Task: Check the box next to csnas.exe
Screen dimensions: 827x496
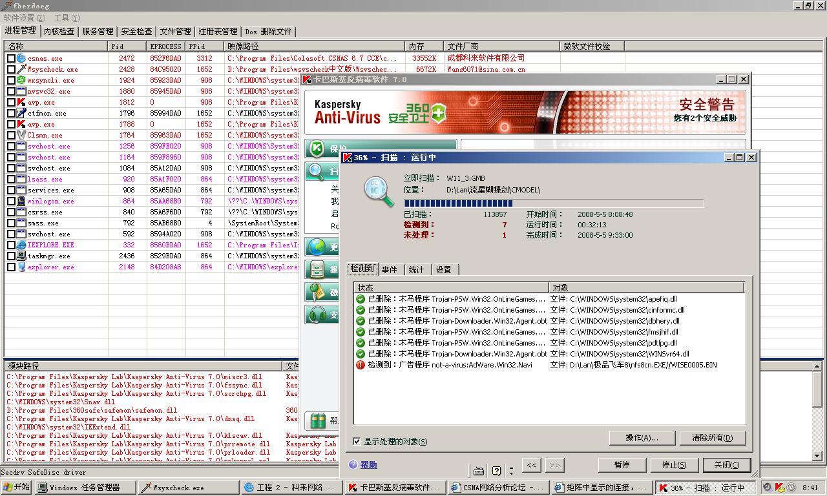Action: [11, 58]
